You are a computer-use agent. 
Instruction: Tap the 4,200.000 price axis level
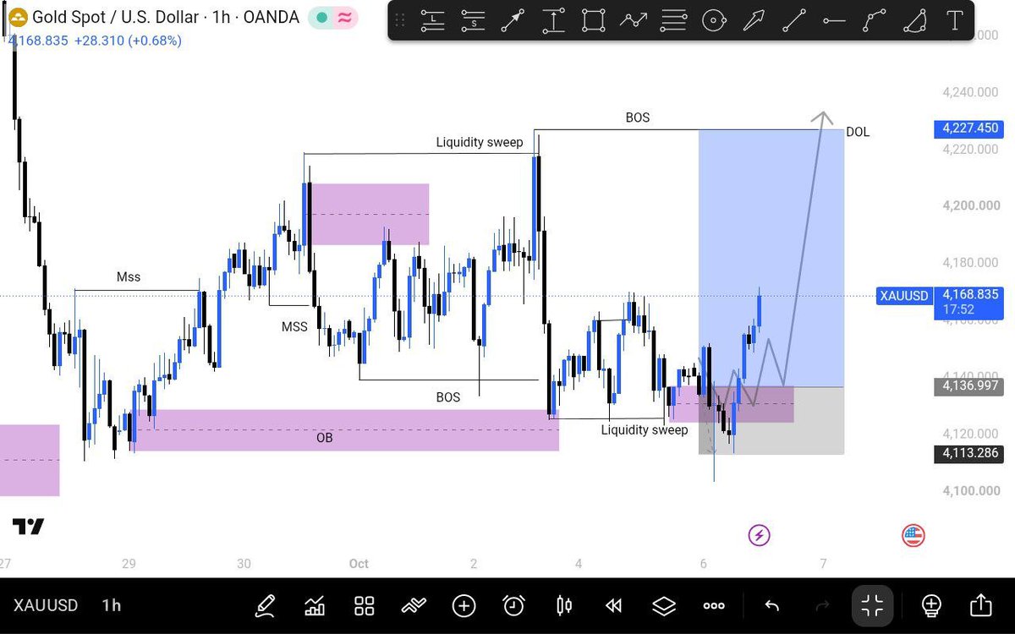(x=970, y=205)
